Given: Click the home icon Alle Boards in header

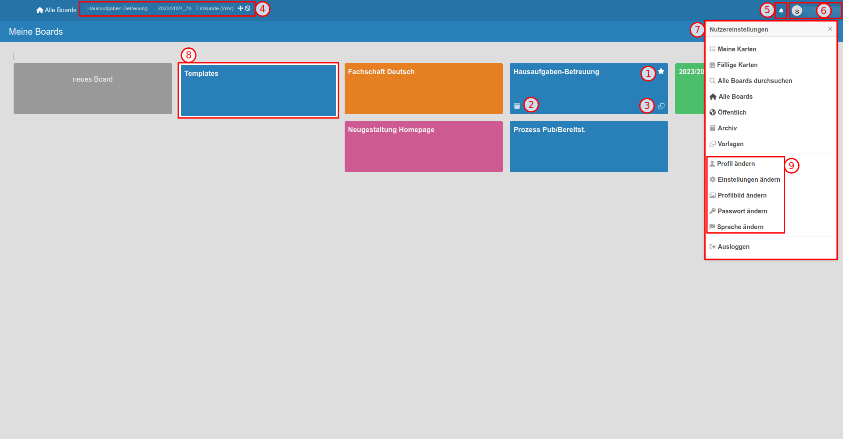Looking at the screenshot, I should tap(56, 10).
